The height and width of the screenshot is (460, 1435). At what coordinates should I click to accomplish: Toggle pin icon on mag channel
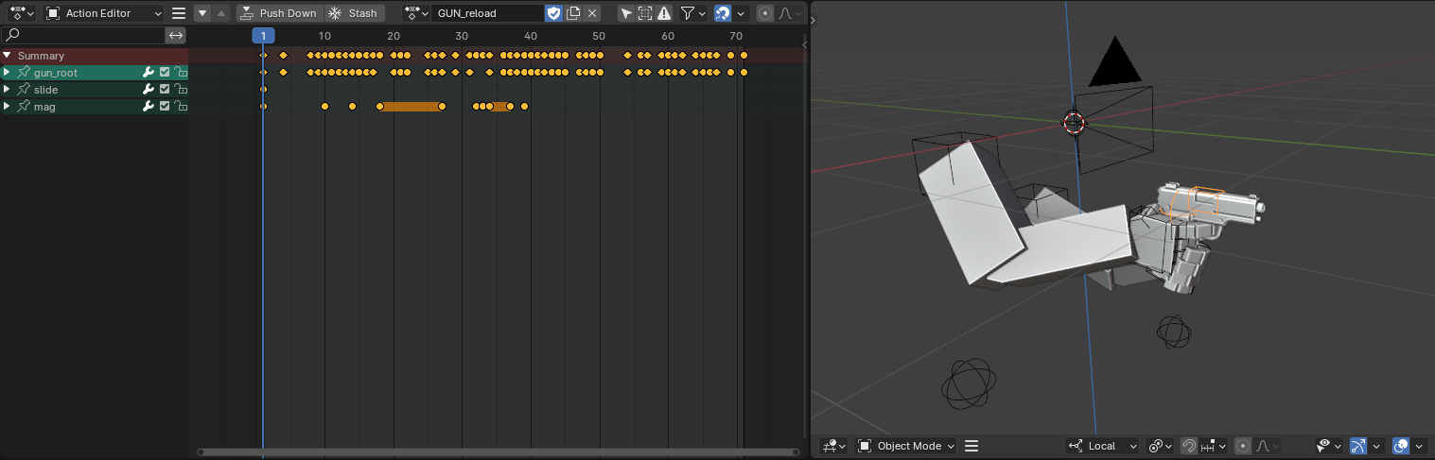[x=23, y=107]
